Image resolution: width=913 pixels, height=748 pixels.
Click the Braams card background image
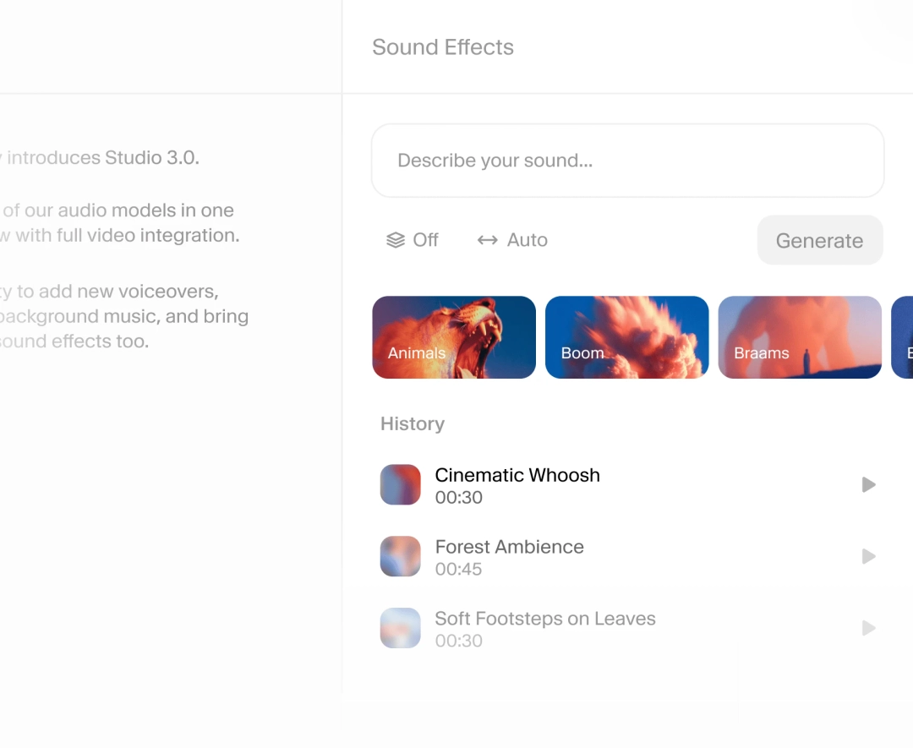pos(800,325)
